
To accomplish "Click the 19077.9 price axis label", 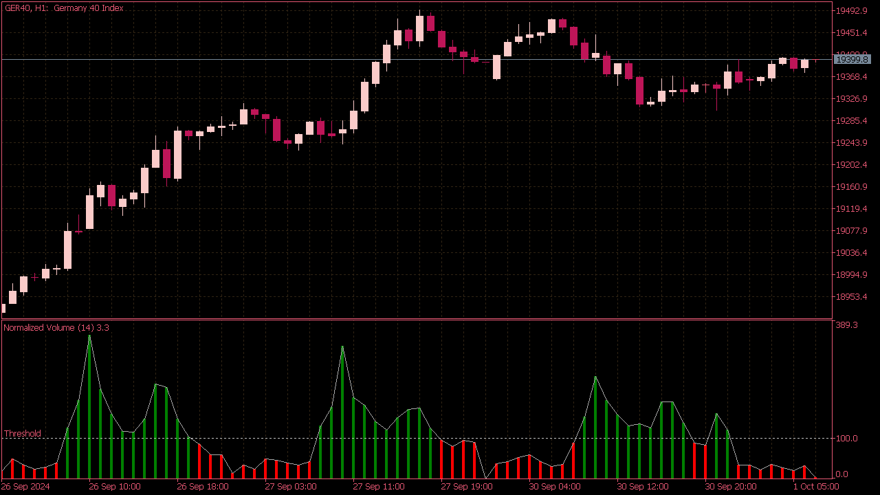I will 851,231.
